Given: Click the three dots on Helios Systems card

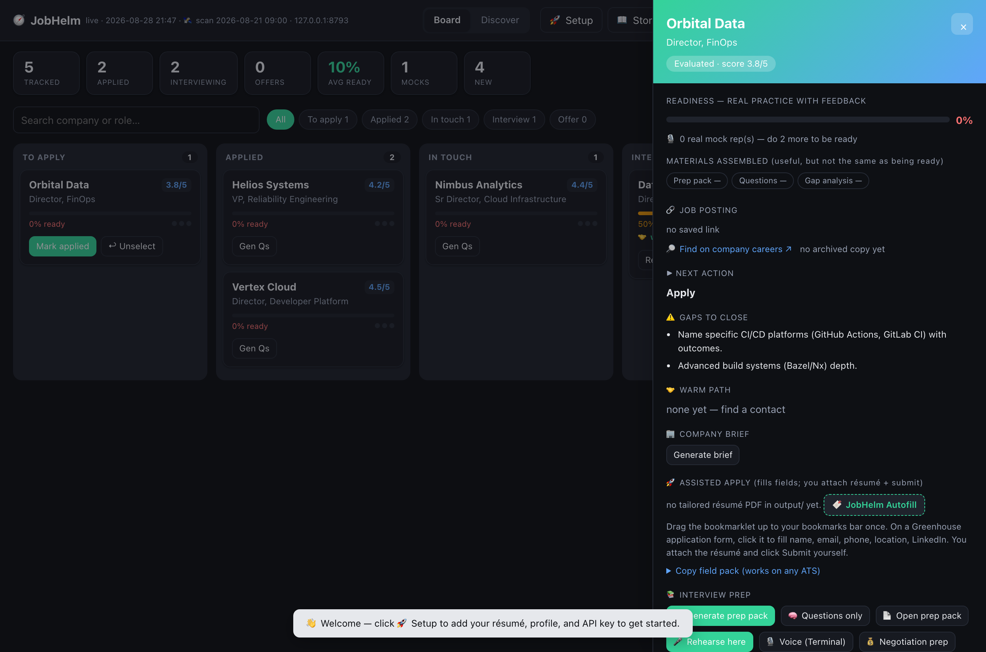Looking at the screenshot, I should [384, 224].
